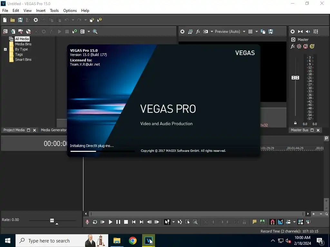Open the Help menu
Image resolution: width=330 pixels, height=247 pixels.
(85, 11)
